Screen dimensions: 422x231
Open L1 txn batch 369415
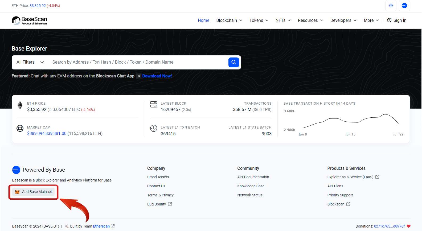(x=168, y=134)
